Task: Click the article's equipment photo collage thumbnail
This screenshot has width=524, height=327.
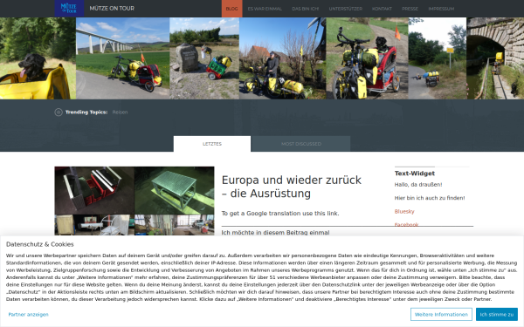Action: 134,201
